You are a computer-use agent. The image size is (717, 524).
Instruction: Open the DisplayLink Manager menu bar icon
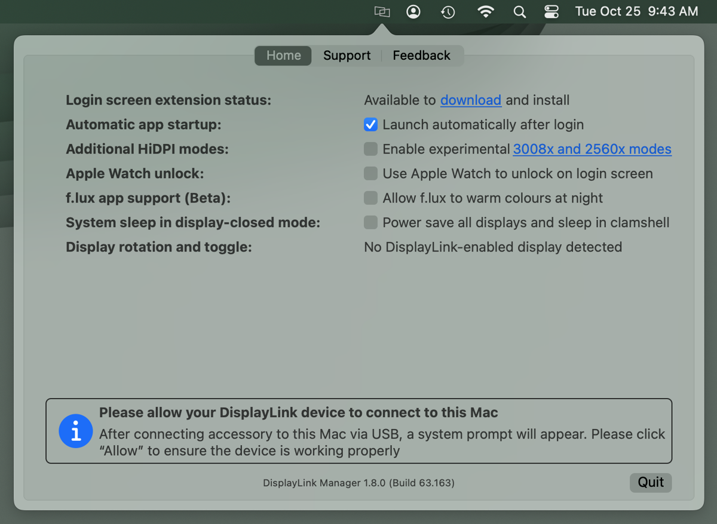381,11
